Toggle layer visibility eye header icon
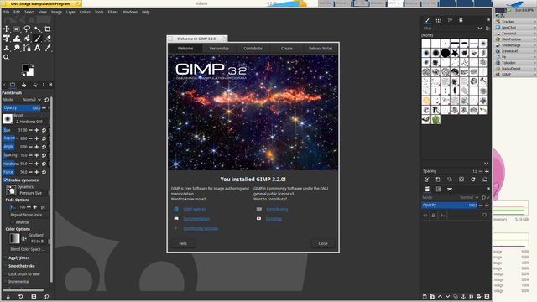The image size is (537, 302). [425, 216]
